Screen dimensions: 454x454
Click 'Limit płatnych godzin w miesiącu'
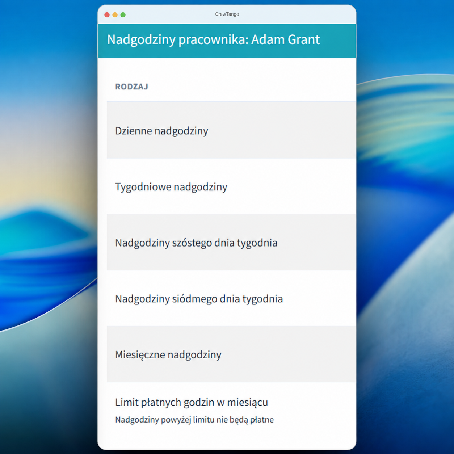(x=192, y=402)
